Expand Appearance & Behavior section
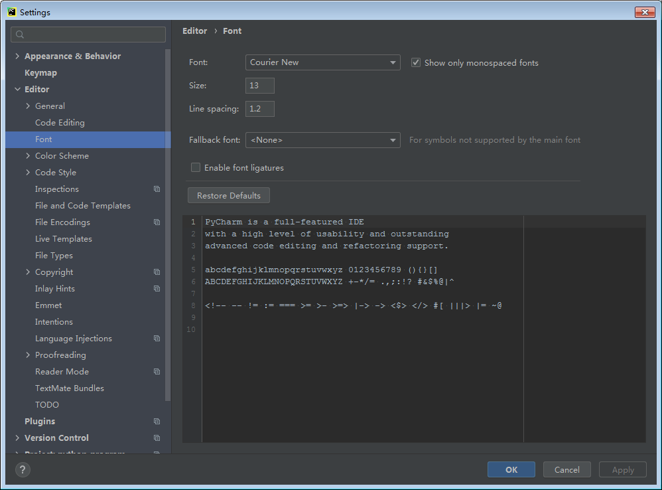Image resolution: width=662 pixels, height=490 pixels. pyautogui.click(x=17, y=56)
